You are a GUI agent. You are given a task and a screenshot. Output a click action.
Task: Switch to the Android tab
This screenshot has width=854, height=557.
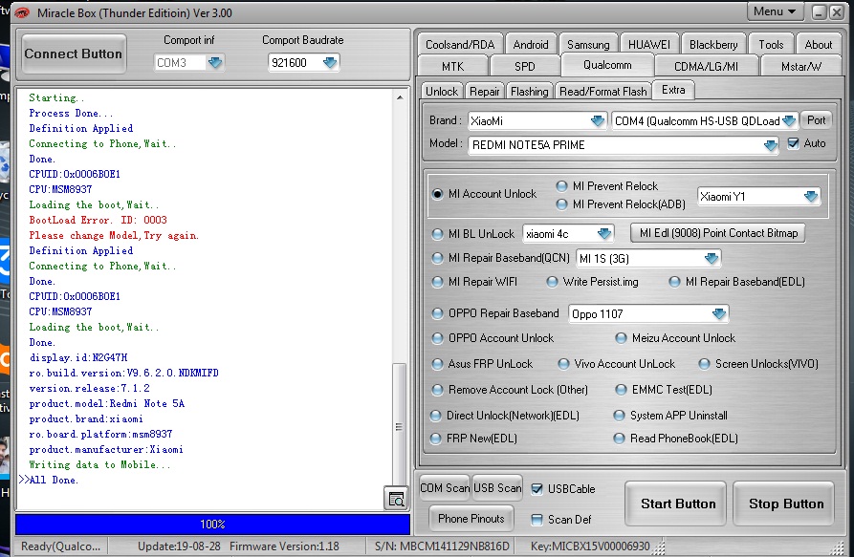[531, 44]
